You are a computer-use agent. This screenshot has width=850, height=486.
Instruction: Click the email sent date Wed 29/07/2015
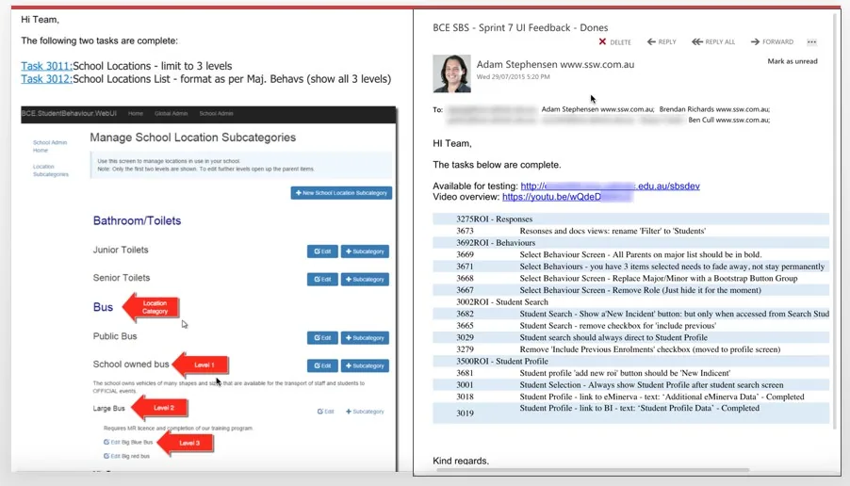(x=513, y=77)
